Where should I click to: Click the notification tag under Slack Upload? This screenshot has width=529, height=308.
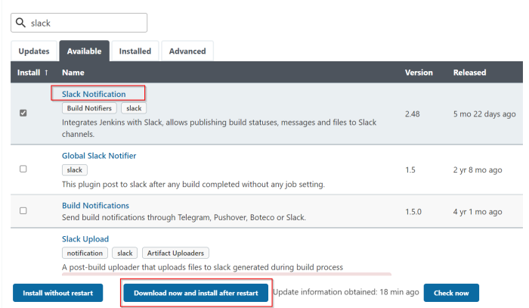coord(85,253)
